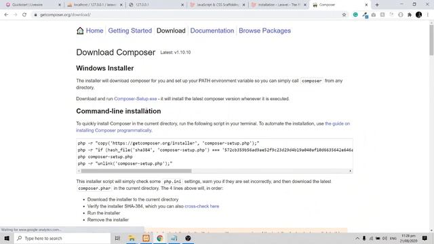Open the Windows Start menu
Image resolution: width=434 pixels, height=244 pixels.
click(7, 238)
